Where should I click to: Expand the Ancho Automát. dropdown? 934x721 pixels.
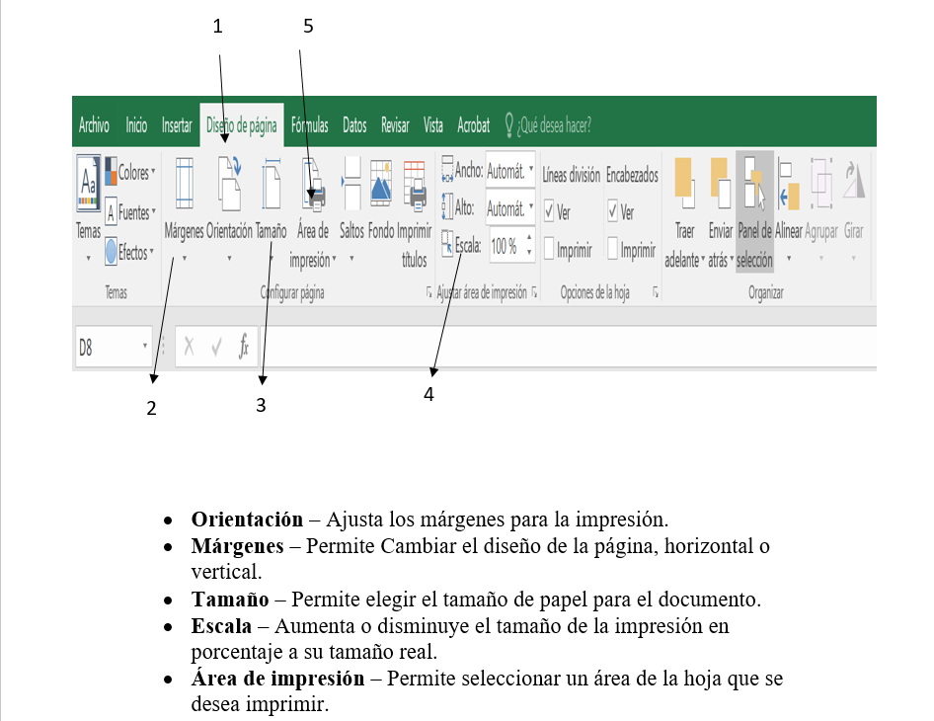(x=531, y=171)
